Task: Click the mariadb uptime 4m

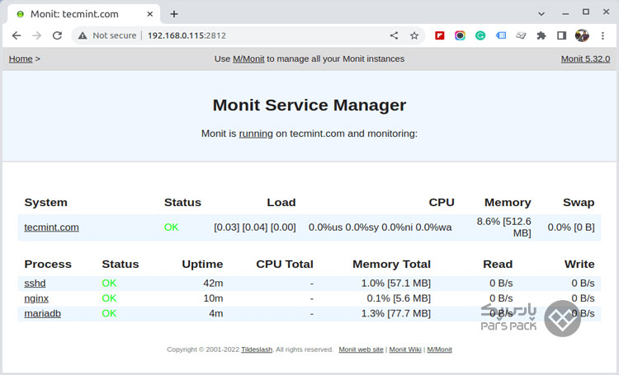Action: (x=216, y=313)
